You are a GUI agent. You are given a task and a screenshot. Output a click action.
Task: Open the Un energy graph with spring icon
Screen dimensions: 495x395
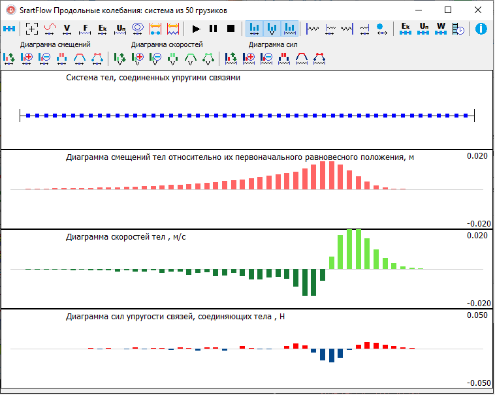pos(121,29)
